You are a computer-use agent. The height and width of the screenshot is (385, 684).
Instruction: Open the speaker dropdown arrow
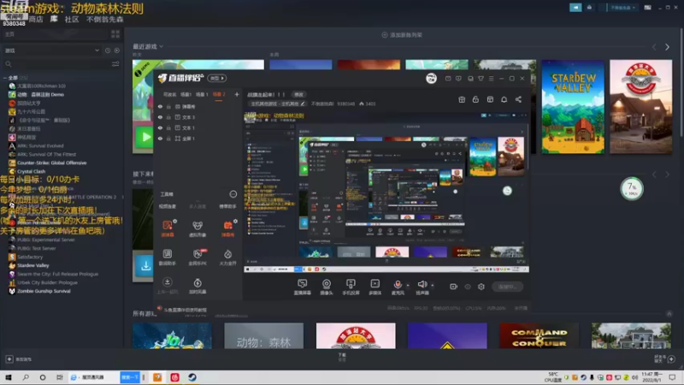(433, 285)
